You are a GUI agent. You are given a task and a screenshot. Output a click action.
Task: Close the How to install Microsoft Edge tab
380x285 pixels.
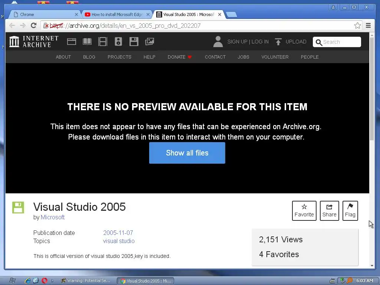click(148, 14)
